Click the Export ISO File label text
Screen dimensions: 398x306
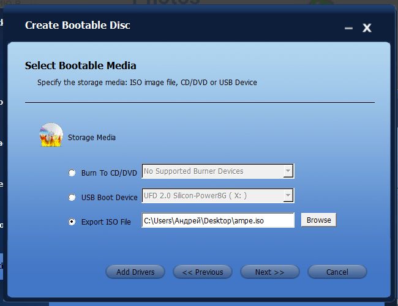click(x=106, y=222)
